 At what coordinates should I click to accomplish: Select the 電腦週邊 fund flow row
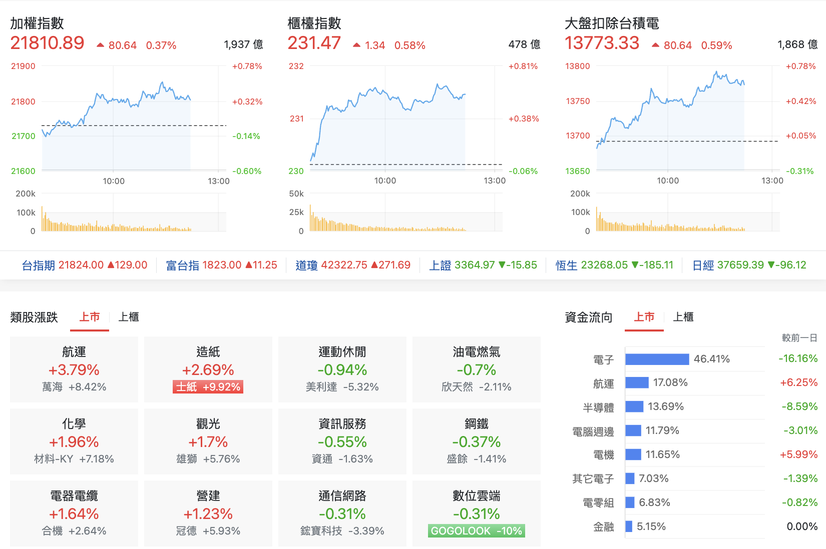tap(695, 431)
